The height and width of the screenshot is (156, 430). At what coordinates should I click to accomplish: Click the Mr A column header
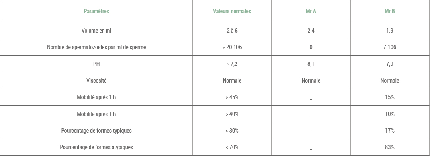click(311, 11)
